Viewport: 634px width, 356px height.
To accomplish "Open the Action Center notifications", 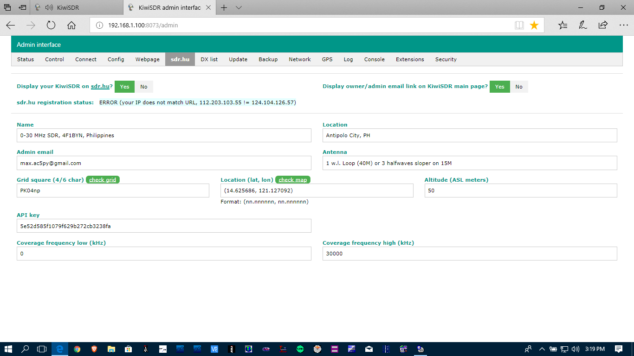I will pos(619,349).
